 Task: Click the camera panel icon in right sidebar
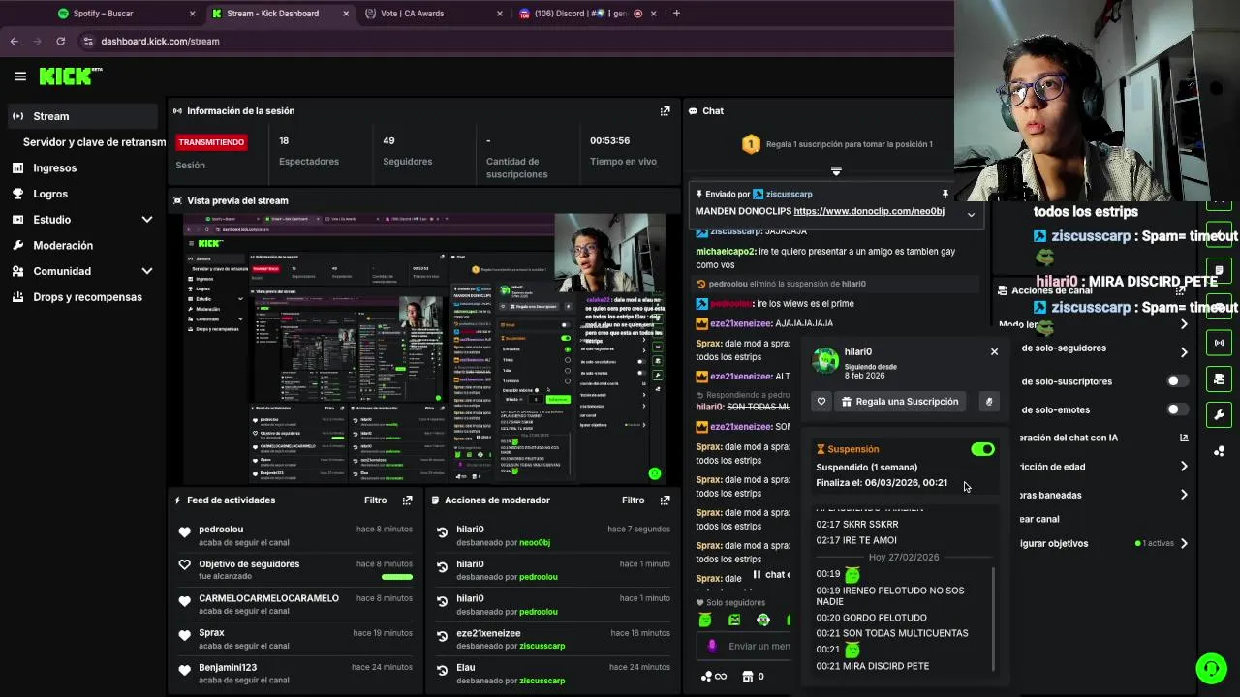1219,379
